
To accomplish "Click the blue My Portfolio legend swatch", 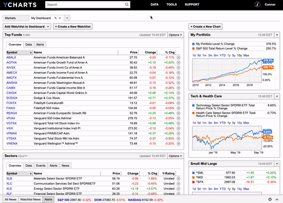I will point(193,44).
